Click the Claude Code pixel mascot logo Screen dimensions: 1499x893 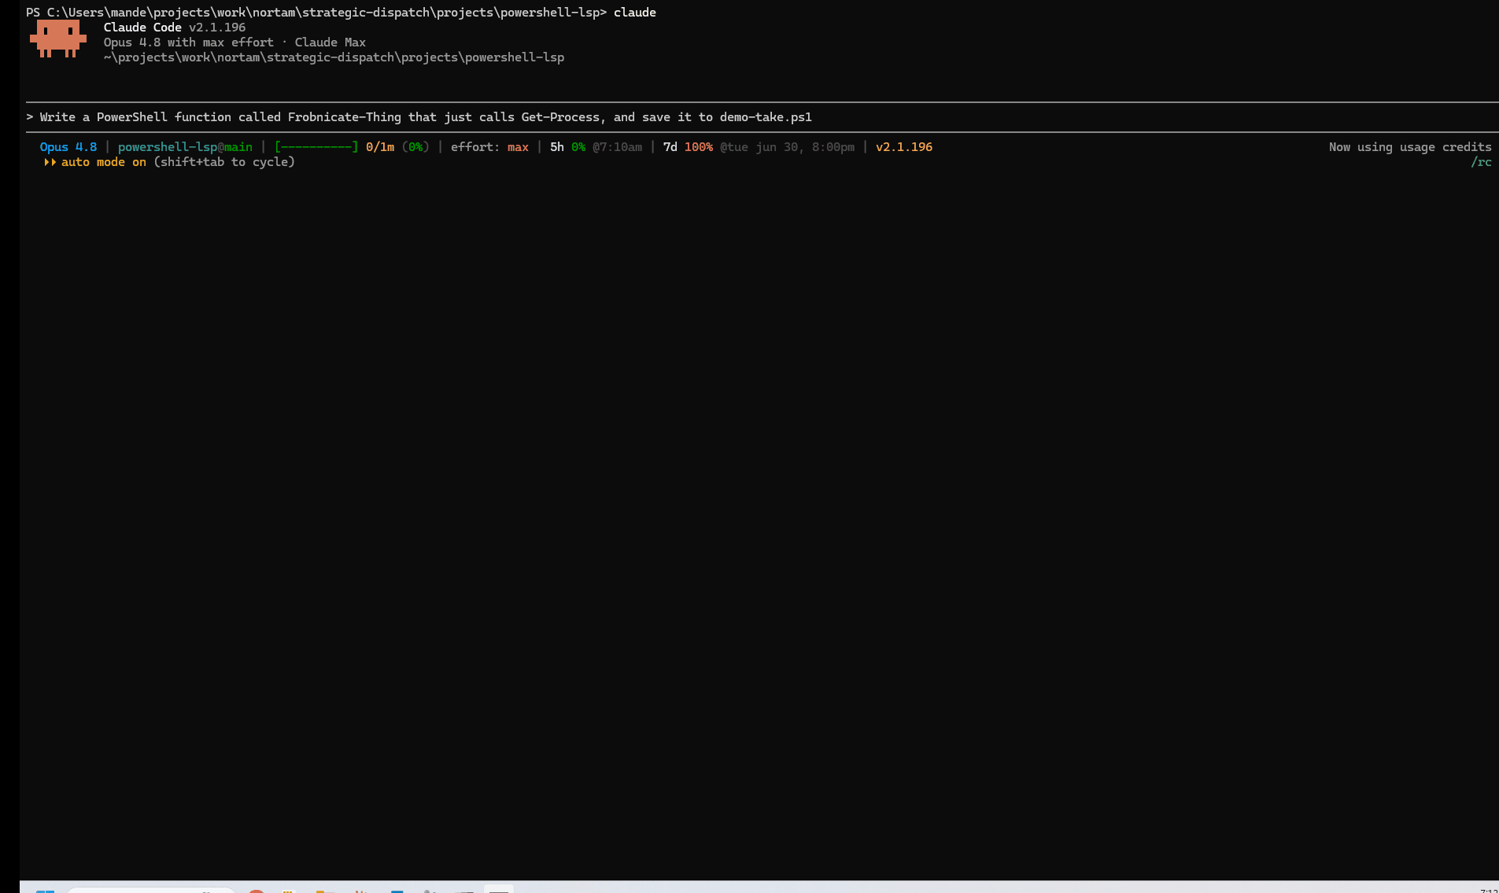coord(58,39)
